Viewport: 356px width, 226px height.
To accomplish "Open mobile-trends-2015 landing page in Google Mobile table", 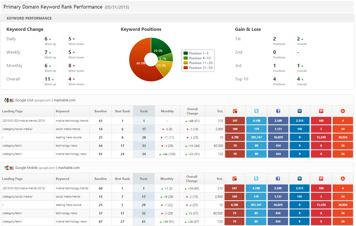I will click(24, 188).
